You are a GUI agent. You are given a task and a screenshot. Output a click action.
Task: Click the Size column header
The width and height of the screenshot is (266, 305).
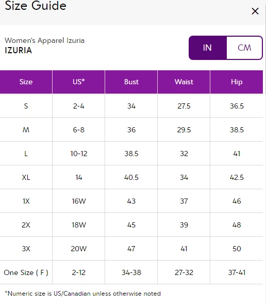point(26,82)
